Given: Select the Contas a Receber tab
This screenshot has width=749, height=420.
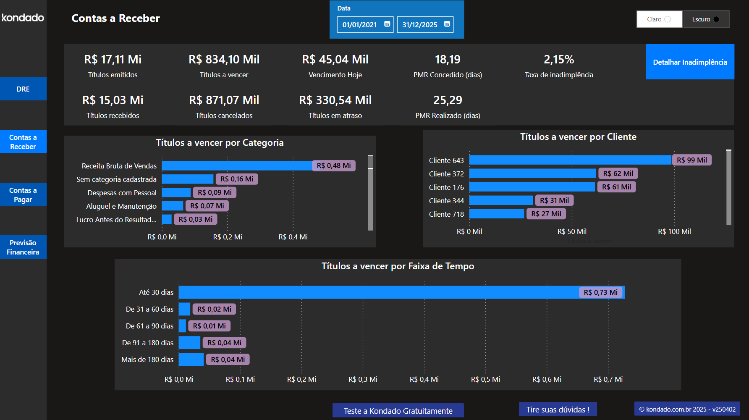Looking at the screenshot, I should point(23,142).
